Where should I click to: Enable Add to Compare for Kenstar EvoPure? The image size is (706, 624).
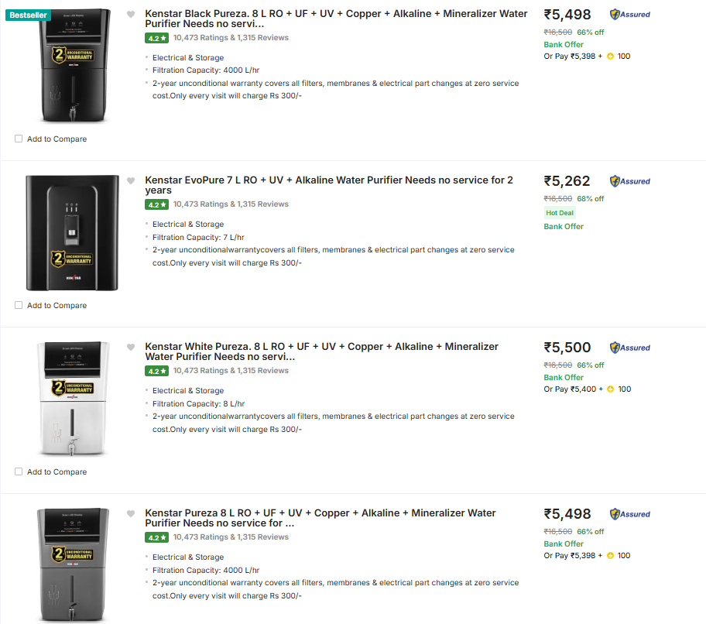tap(19, 306)
